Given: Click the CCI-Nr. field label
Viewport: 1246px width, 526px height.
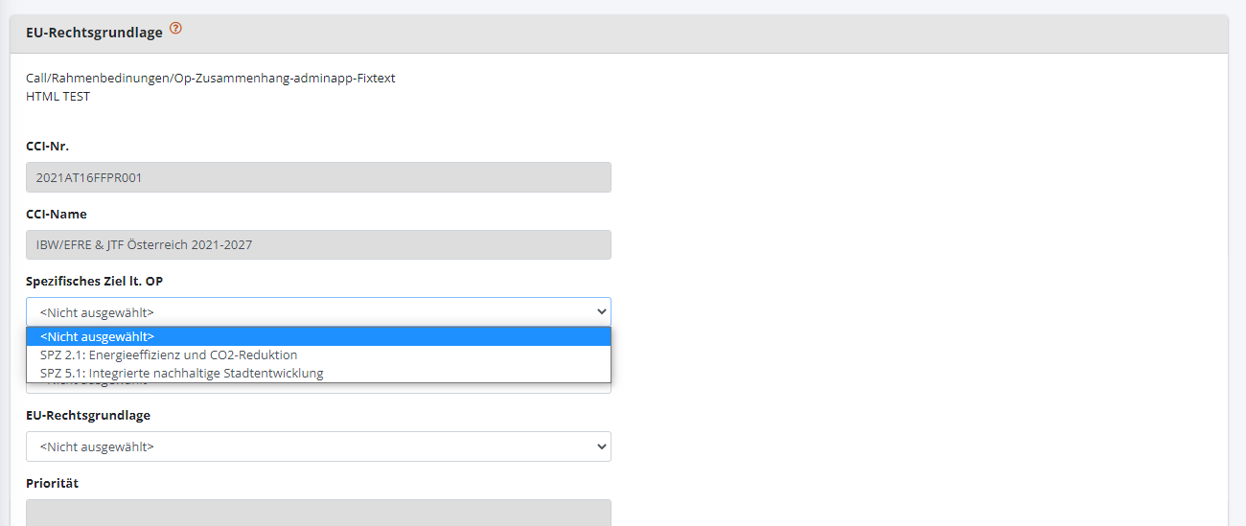Looking at the screenshot, I should click(x=48, y=147).
